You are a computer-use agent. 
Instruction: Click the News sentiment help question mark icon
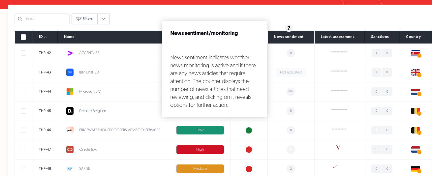[289, 28]
